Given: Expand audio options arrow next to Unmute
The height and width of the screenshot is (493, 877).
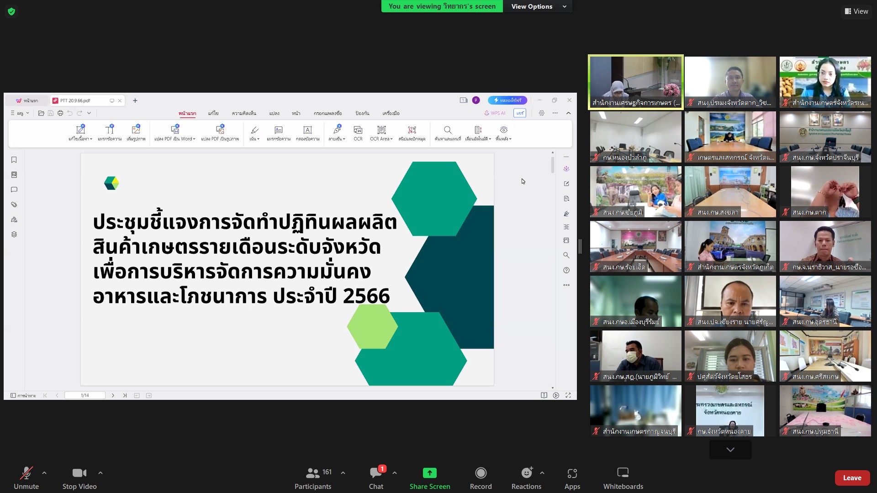Looking at the screenshot, I should coord(44,473).
